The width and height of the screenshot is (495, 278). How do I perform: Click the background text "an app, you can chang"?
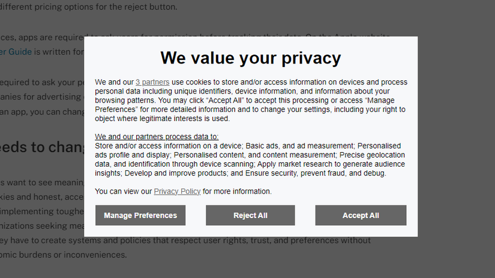[42, 111]
